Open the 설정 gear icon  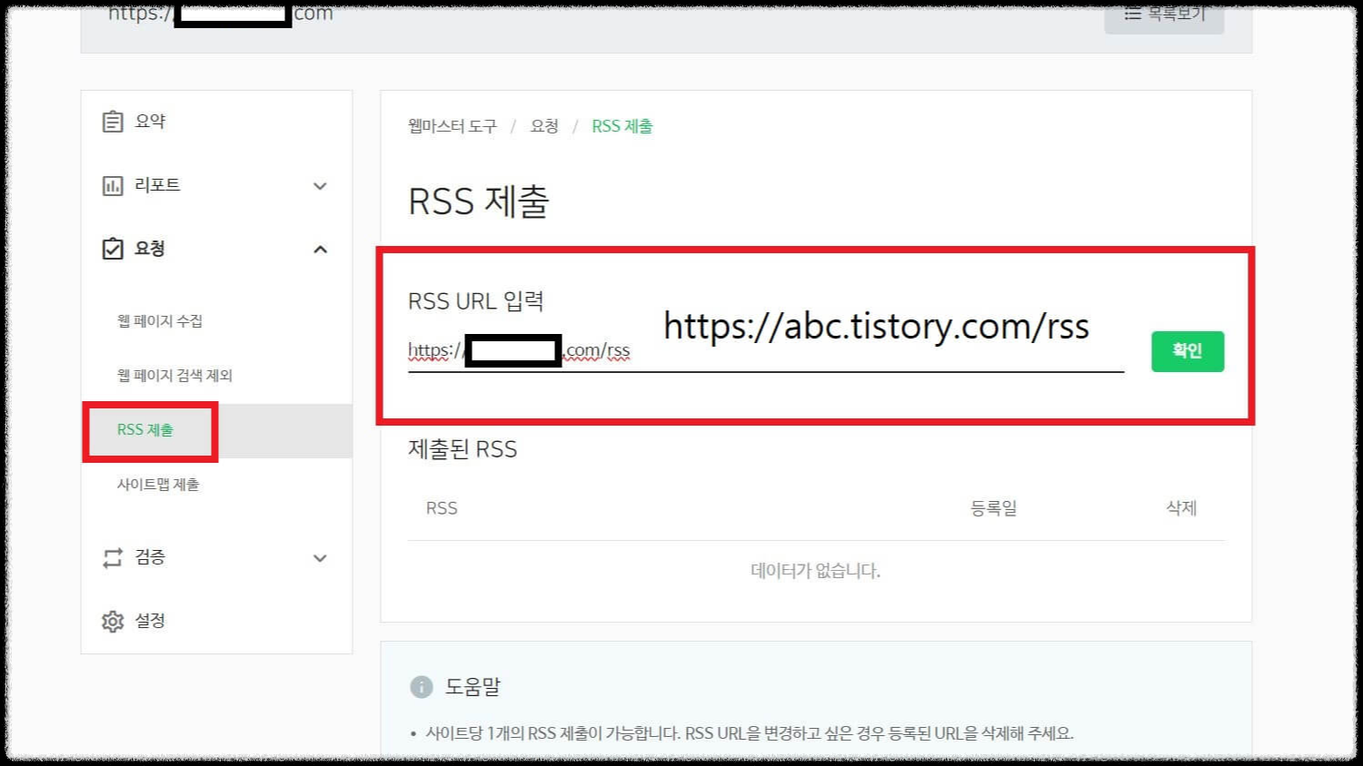pos(112,621)
